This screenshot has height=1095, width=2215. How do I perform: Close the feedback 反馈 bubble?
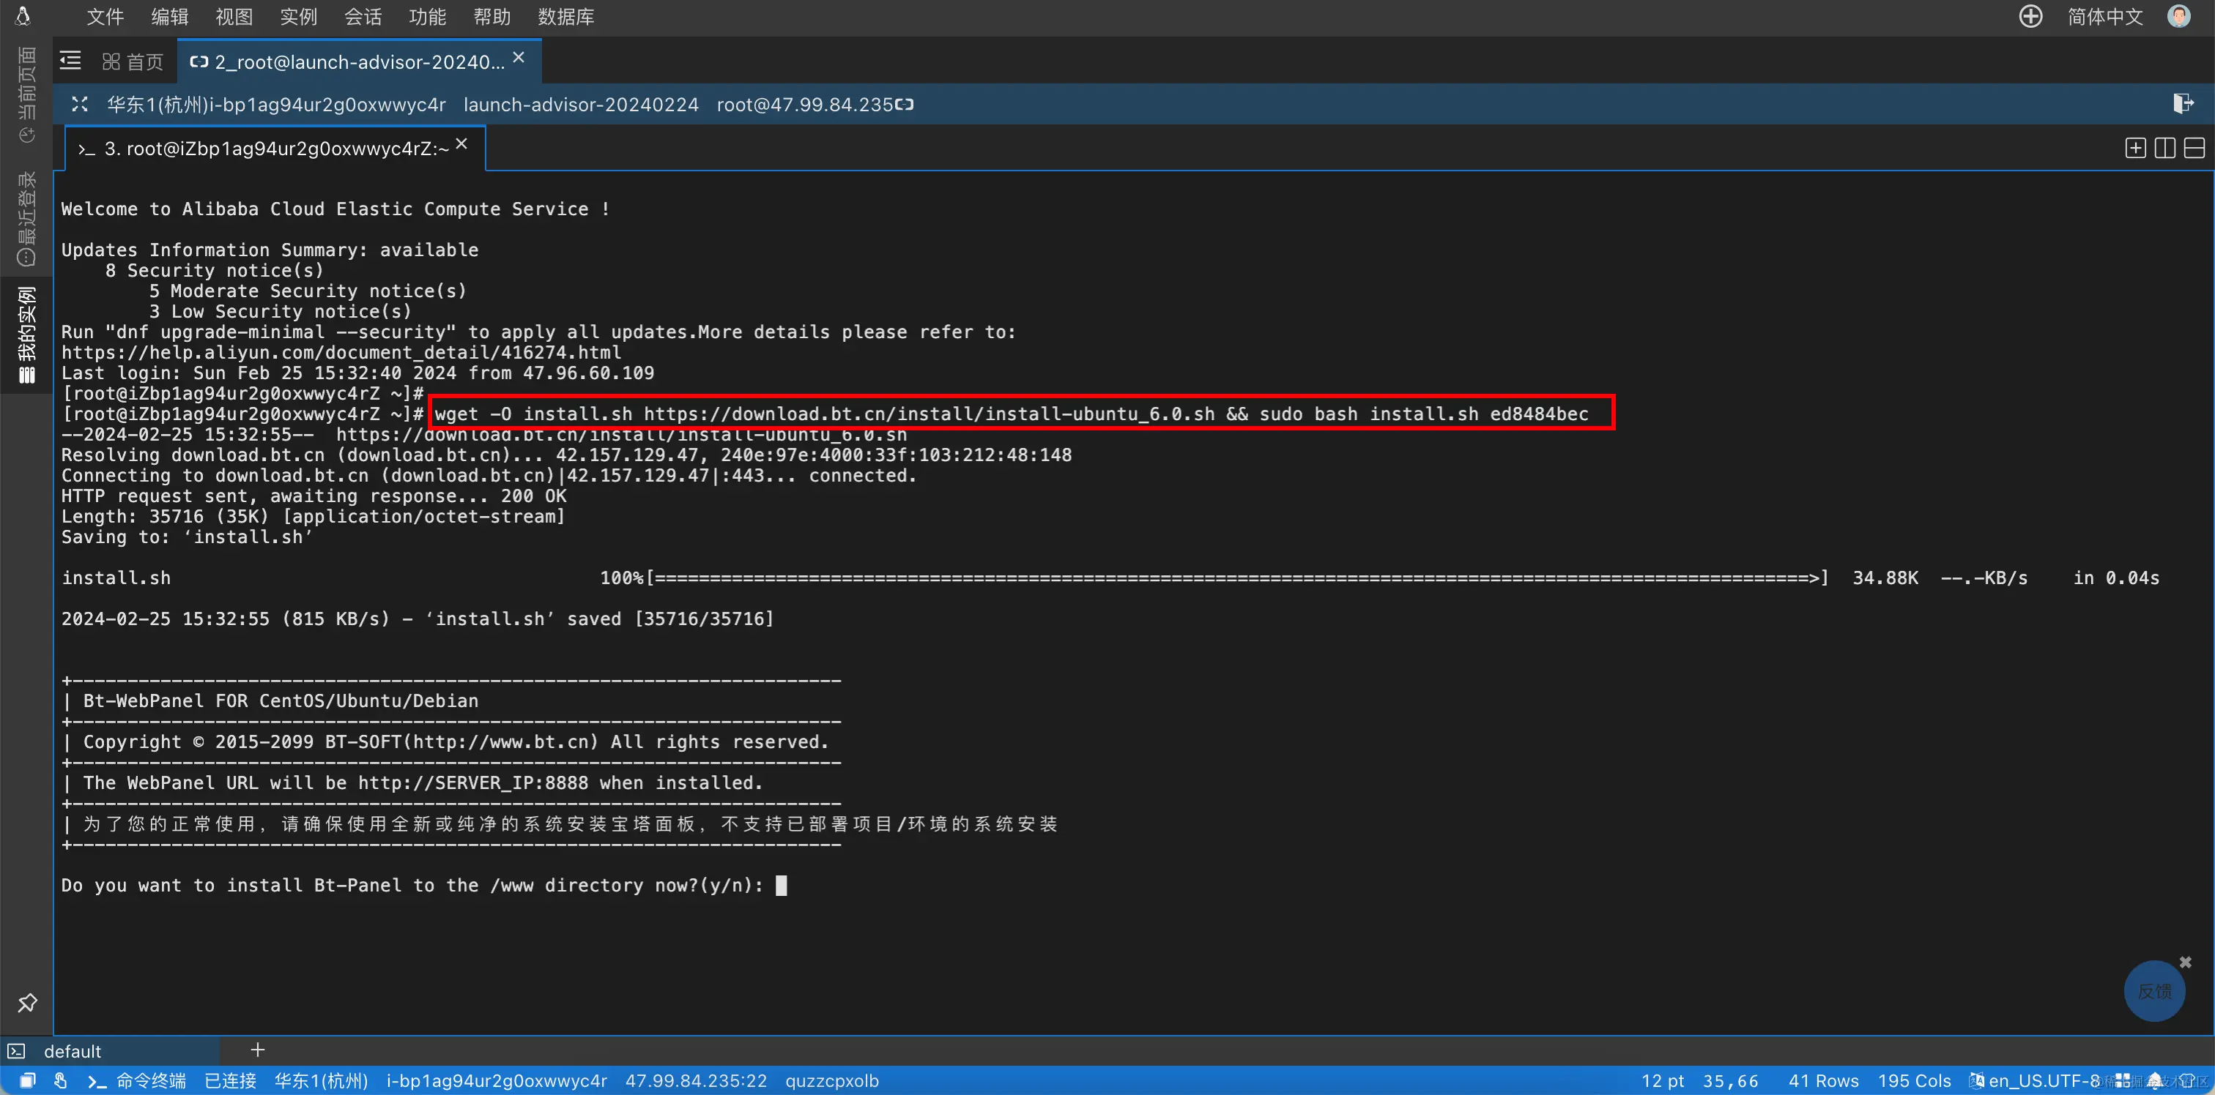click(2185, 962)
